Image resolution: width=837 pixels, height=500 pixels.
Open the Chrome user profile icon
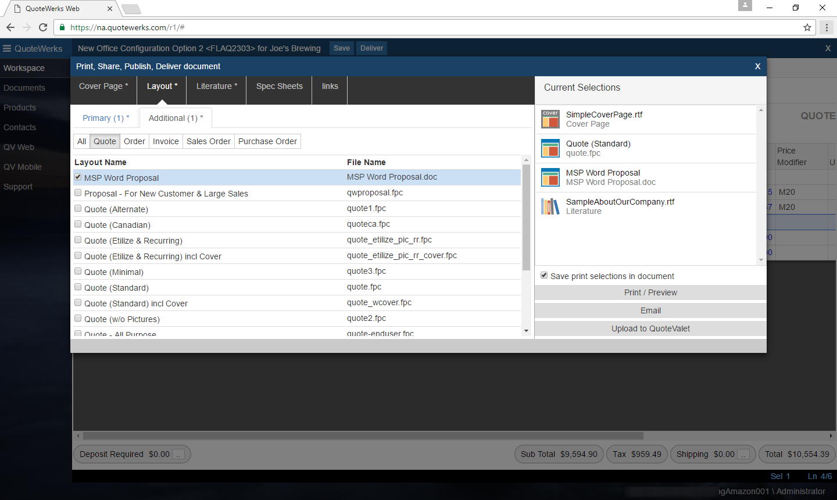(x=745, y=5)
